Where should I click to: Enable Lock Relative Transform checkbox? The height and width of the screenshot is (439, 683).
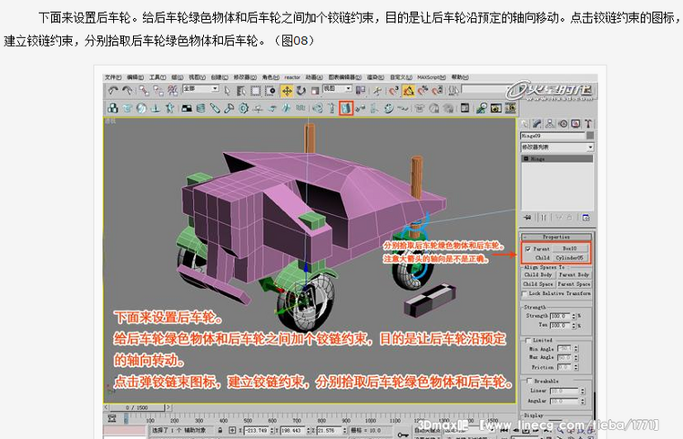click(x=525, y=293)
